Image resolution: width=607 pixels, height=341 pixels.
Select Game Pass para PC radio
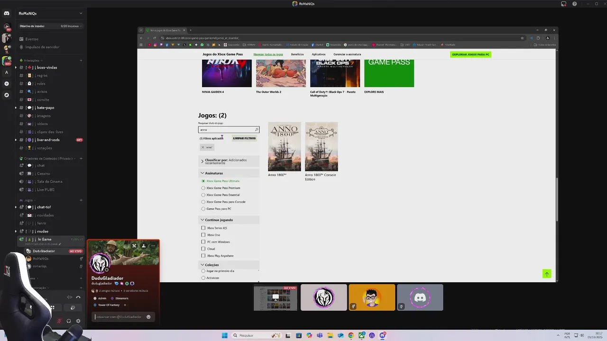point(203,209)
